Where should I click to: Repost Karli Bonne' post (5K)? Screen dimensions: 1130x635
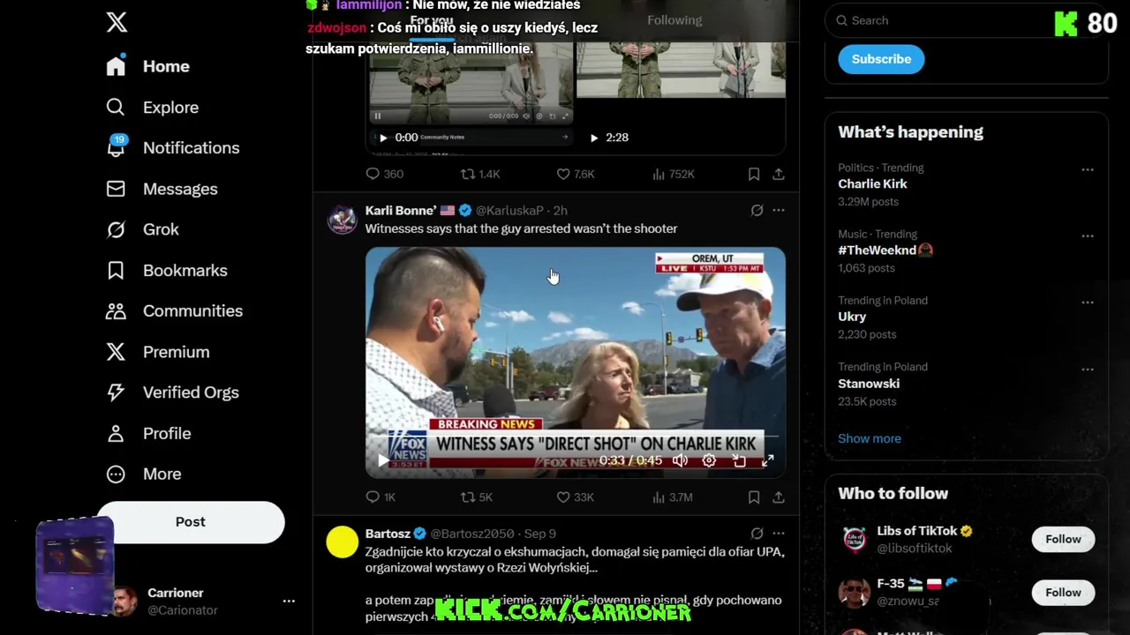[477, 497]
